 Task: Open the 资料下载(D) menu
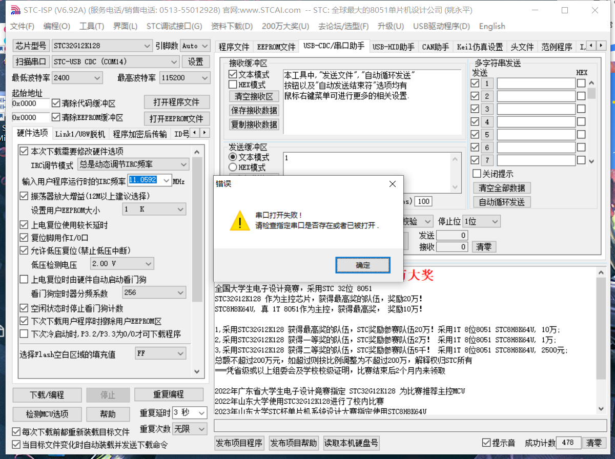[x=232, y=26]
